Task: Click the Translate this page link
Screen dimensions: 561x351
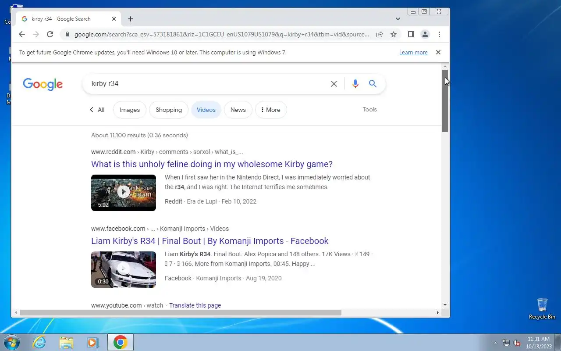Action: pyautogui.click(x=195, y=305)
